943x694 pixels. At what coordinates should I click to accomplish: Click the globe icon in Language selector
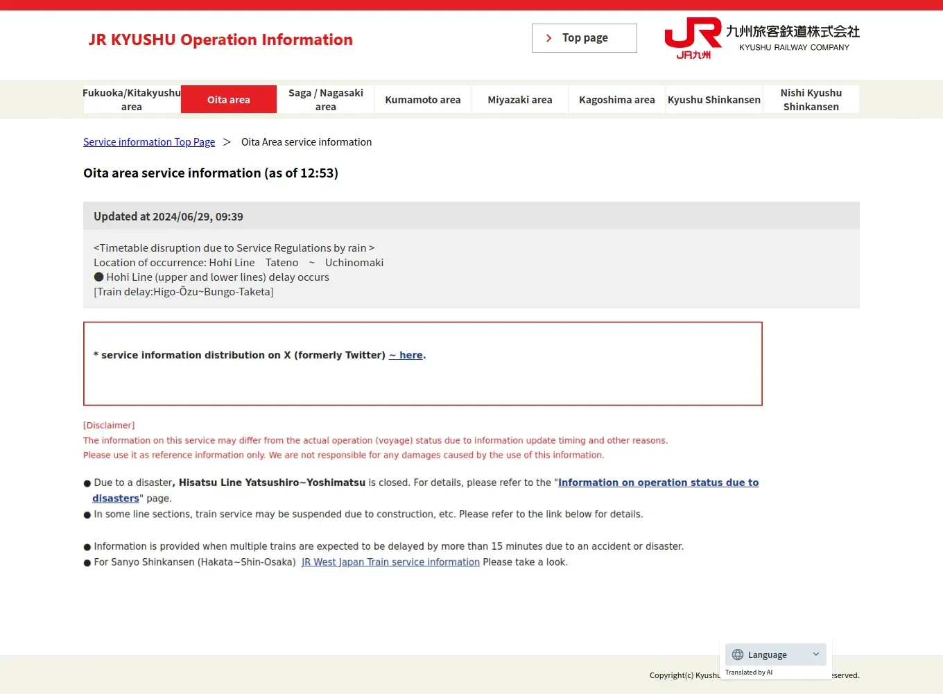tap(738, 654)
